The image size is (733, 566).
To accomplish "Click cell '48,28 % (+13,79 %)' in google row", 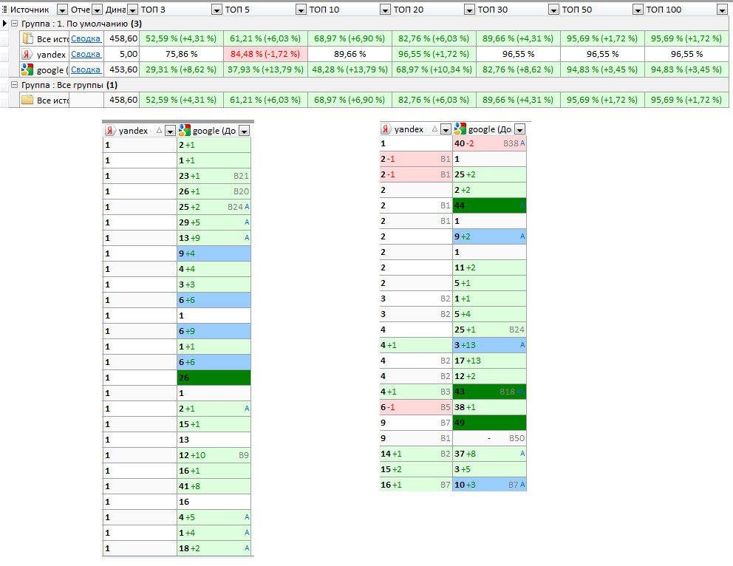I will [x=350, y=69].
